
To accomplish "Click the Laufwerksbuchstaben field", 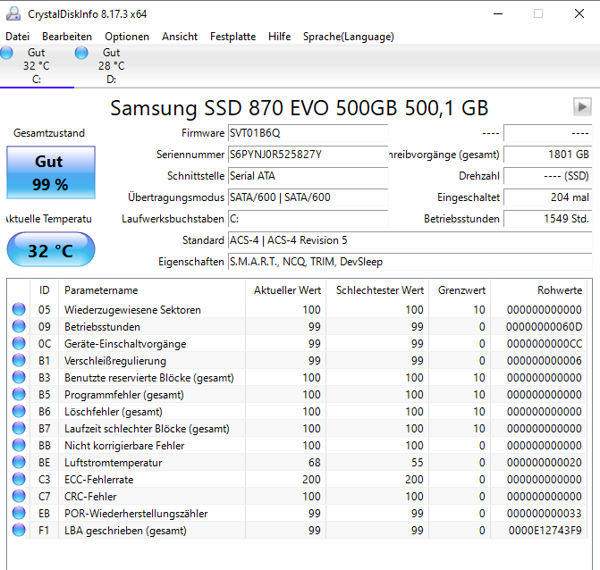I will (x=308, y=219).
